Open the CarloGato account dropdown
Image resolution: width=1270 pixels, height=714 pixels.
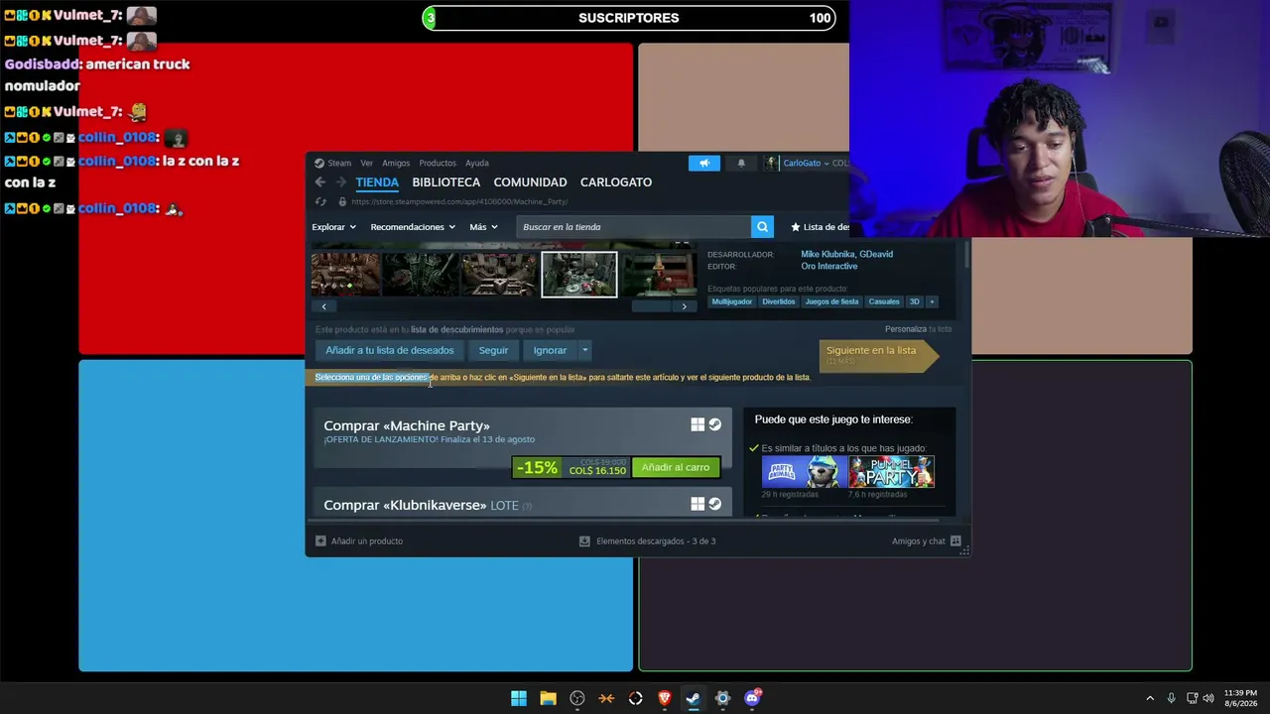pyautogui.click(x=807, y=164)
